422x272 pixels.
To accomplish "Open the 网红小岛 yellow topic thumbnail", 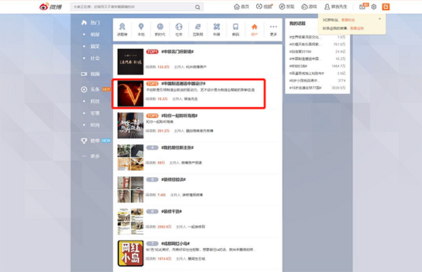I will (x=130, y=253).
